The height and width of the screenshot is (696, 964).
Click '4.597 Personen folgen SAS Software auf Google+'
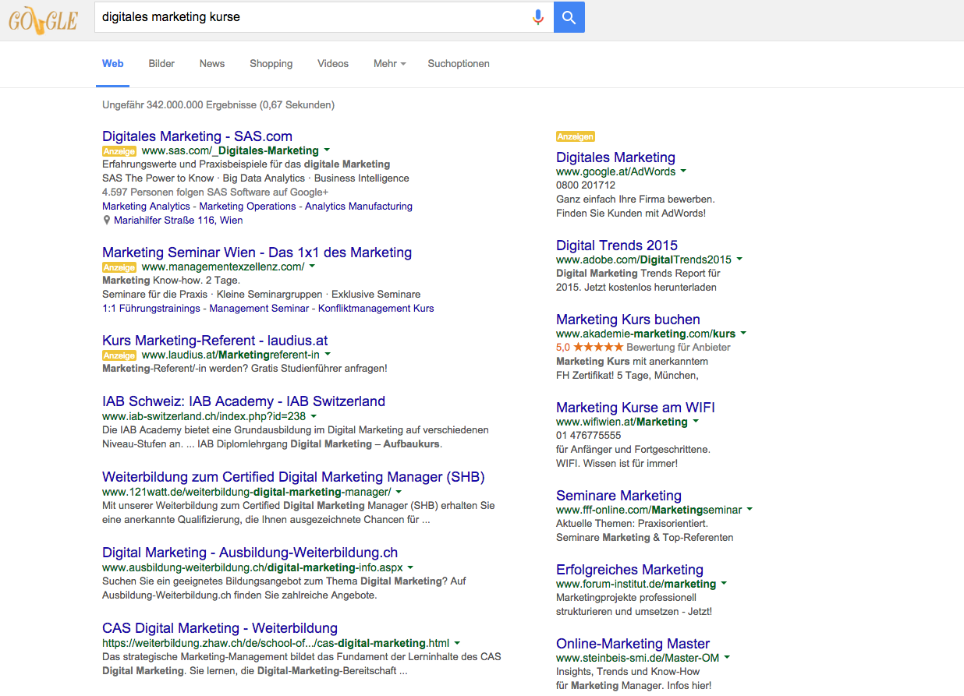click(215, 193)
